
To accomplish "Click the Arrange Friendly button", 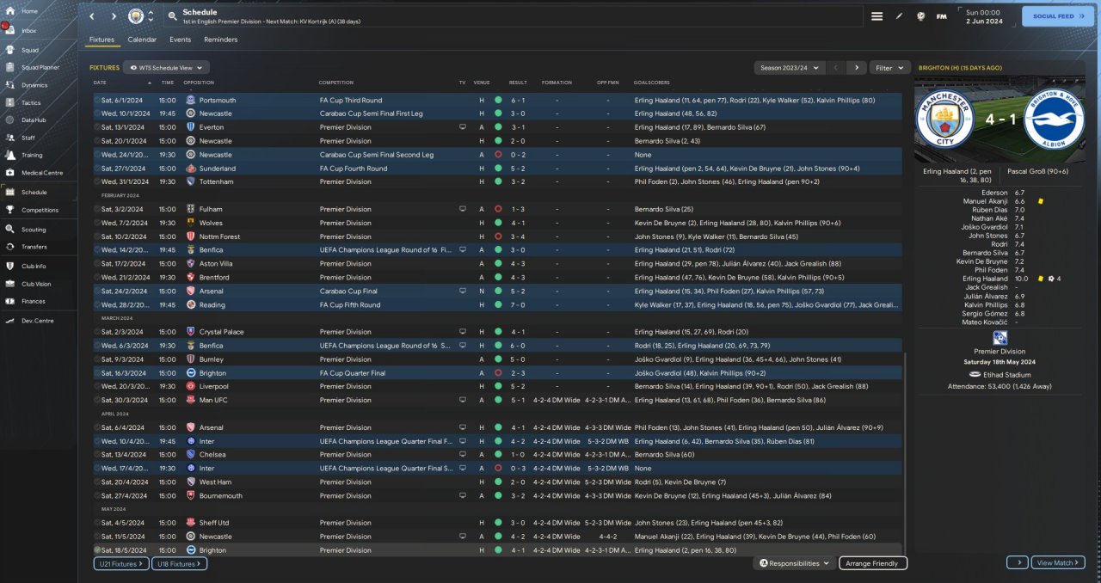I will (871, 563).
